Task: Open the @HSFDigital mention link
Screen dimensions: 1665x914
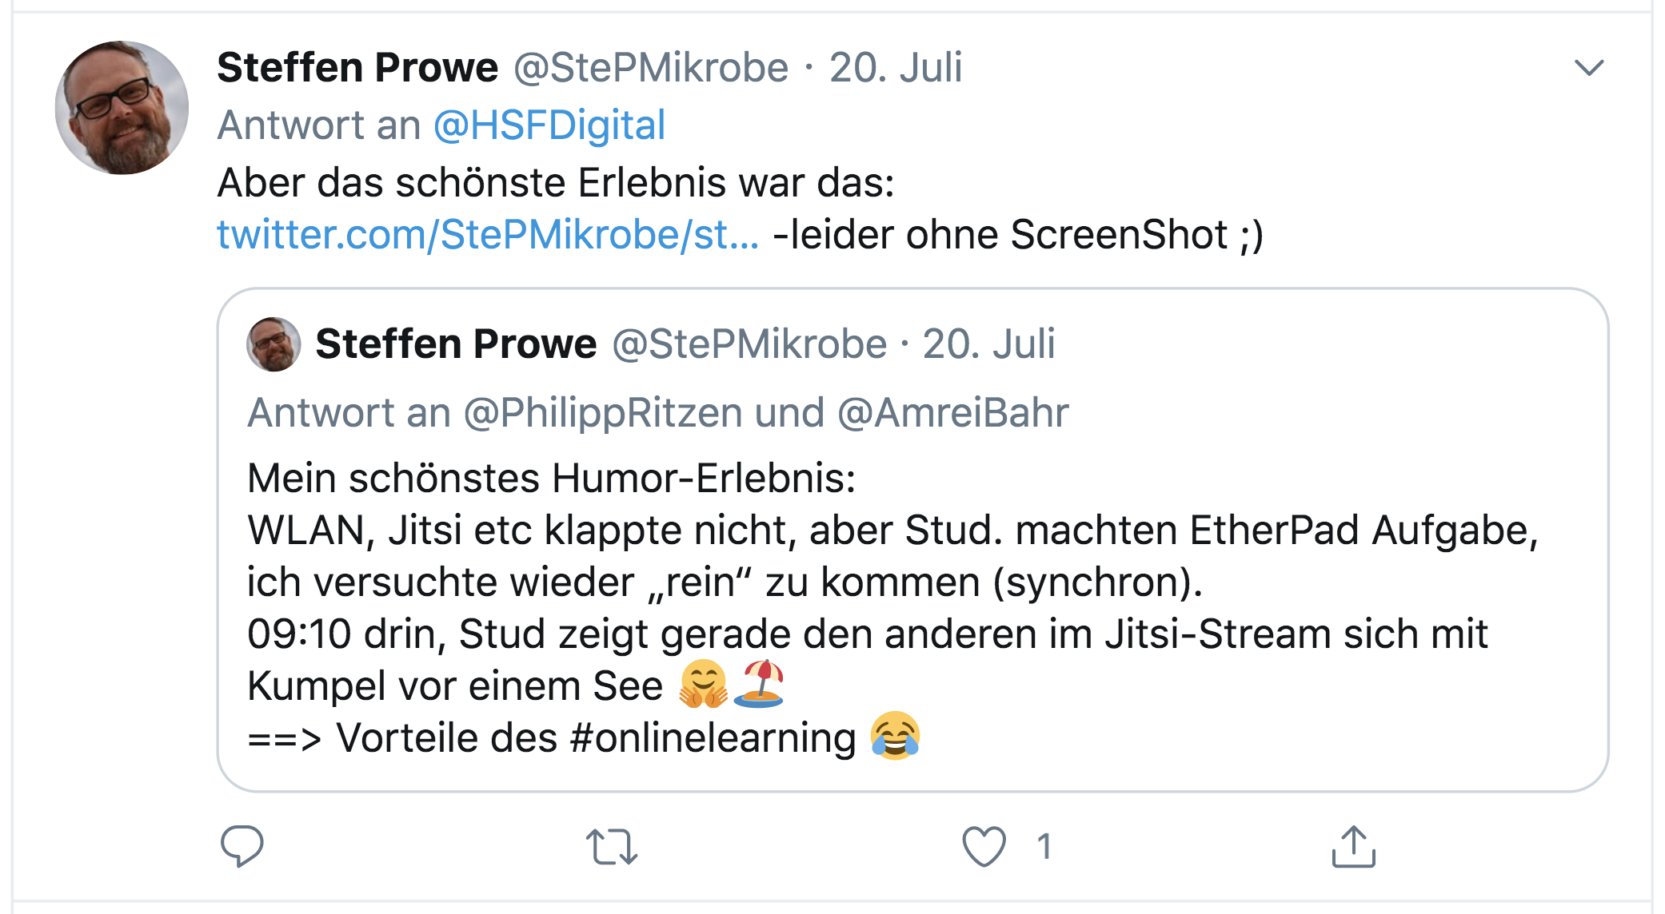Action: click(x=549, y=125)
